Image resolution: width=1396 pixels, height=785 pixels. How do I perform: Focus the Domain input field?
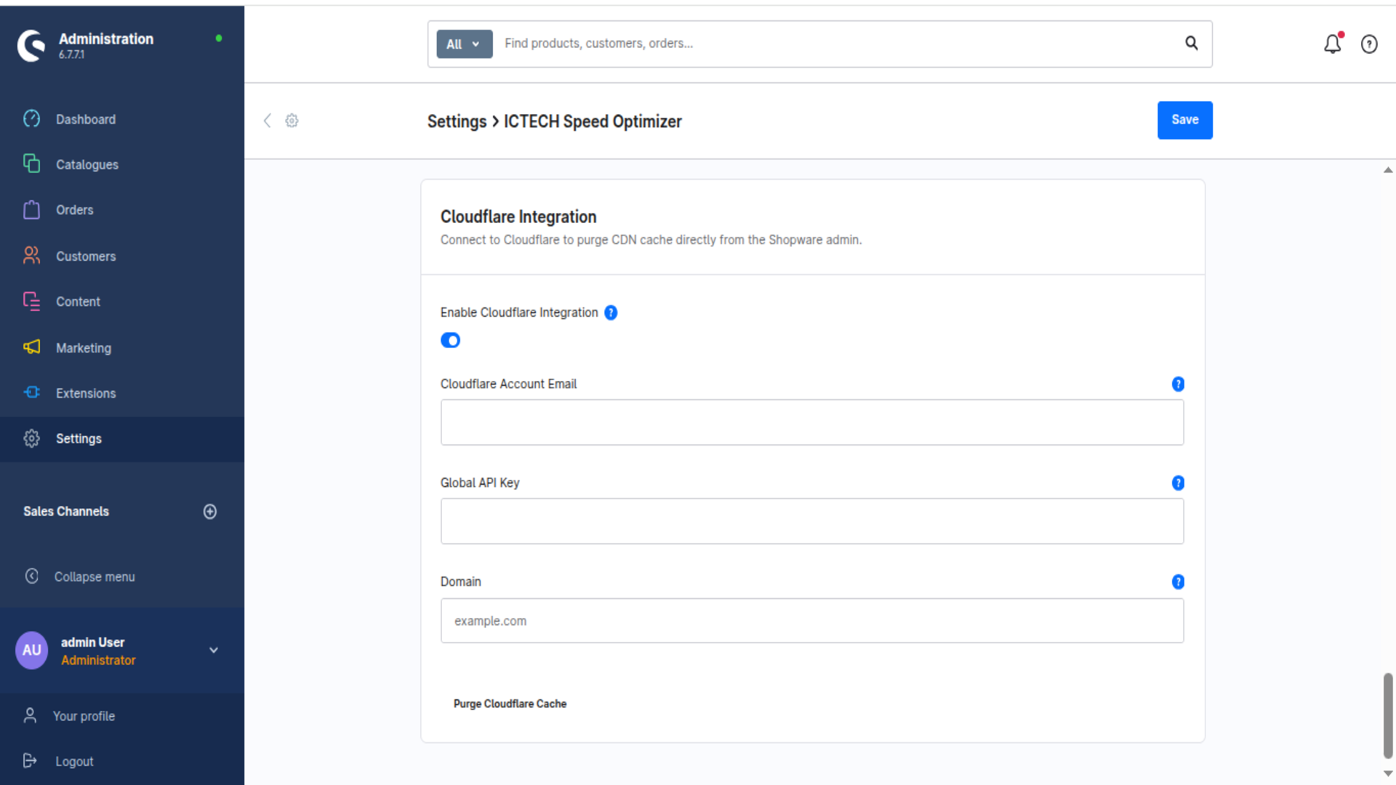tap(811, 621)
